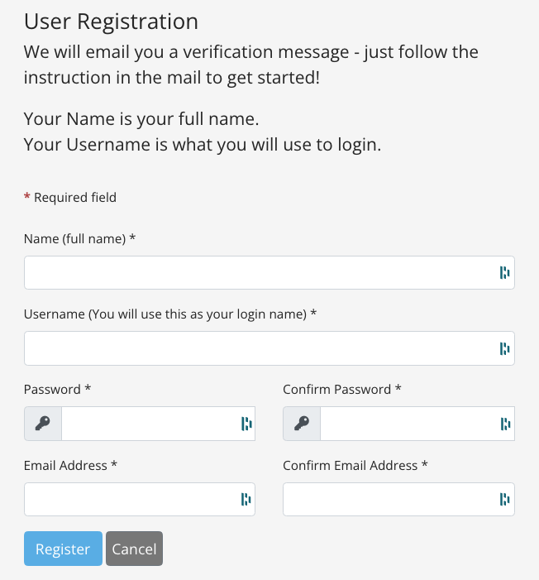Click the "Confirm Email Address" label text

click(x=350, y=465)
